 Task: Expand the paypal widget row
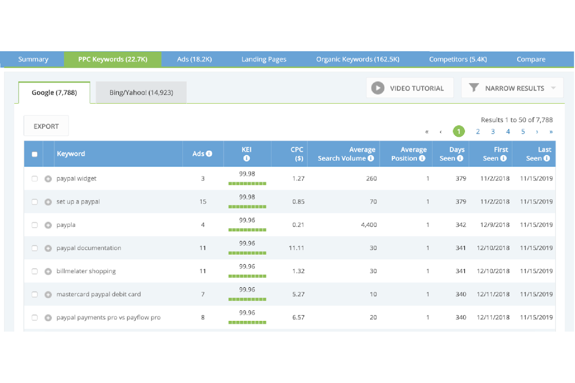pyautogui.click(x=48, y=179)
